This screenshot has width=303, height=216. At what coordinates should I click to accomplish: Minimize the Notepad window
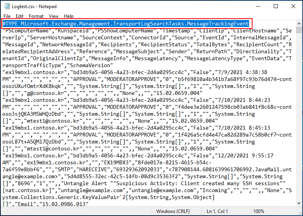click(258, 7)
